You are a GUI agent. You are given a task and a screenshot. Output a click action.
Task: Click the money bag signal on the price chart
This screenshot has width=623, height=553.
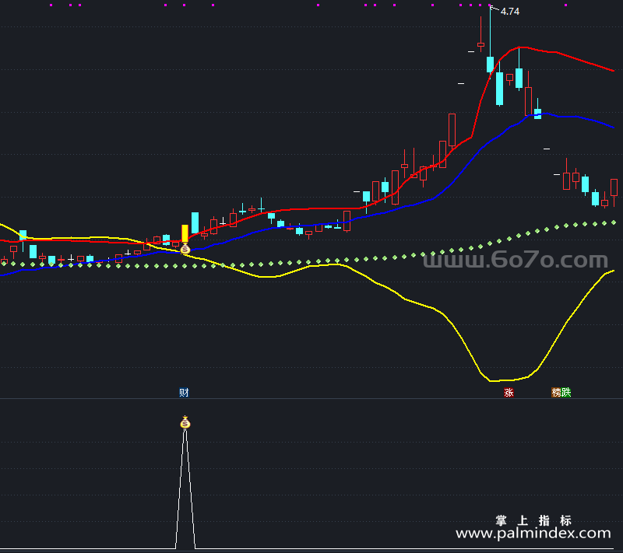185,249
